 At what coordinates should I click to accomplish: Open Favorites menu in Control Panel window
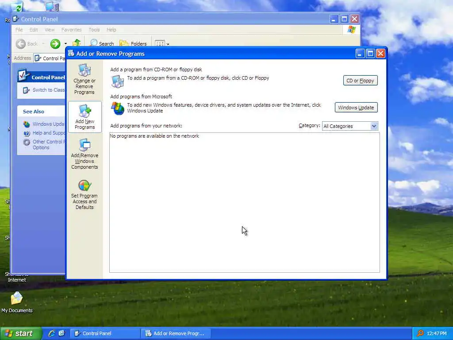point(71,30)
